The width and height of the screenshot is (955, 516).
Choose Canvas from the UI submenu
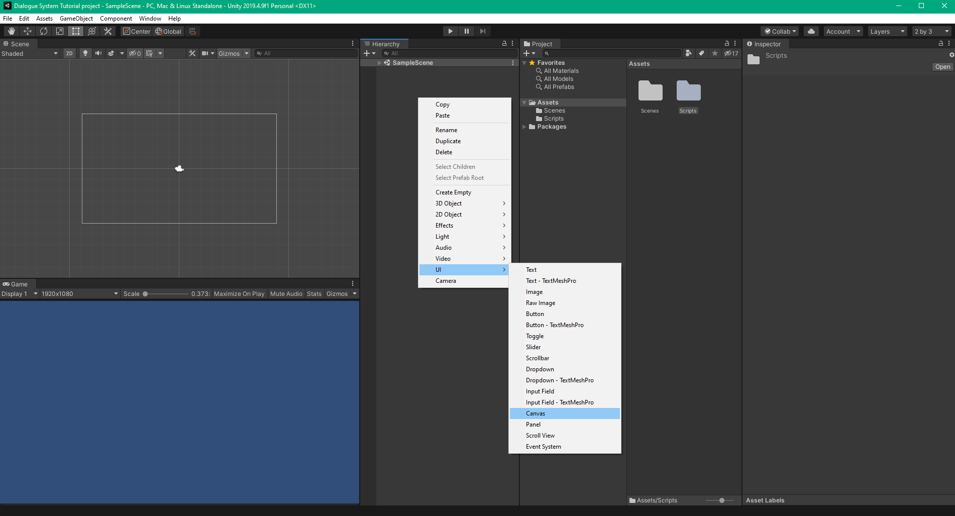[x=535, y=413]
